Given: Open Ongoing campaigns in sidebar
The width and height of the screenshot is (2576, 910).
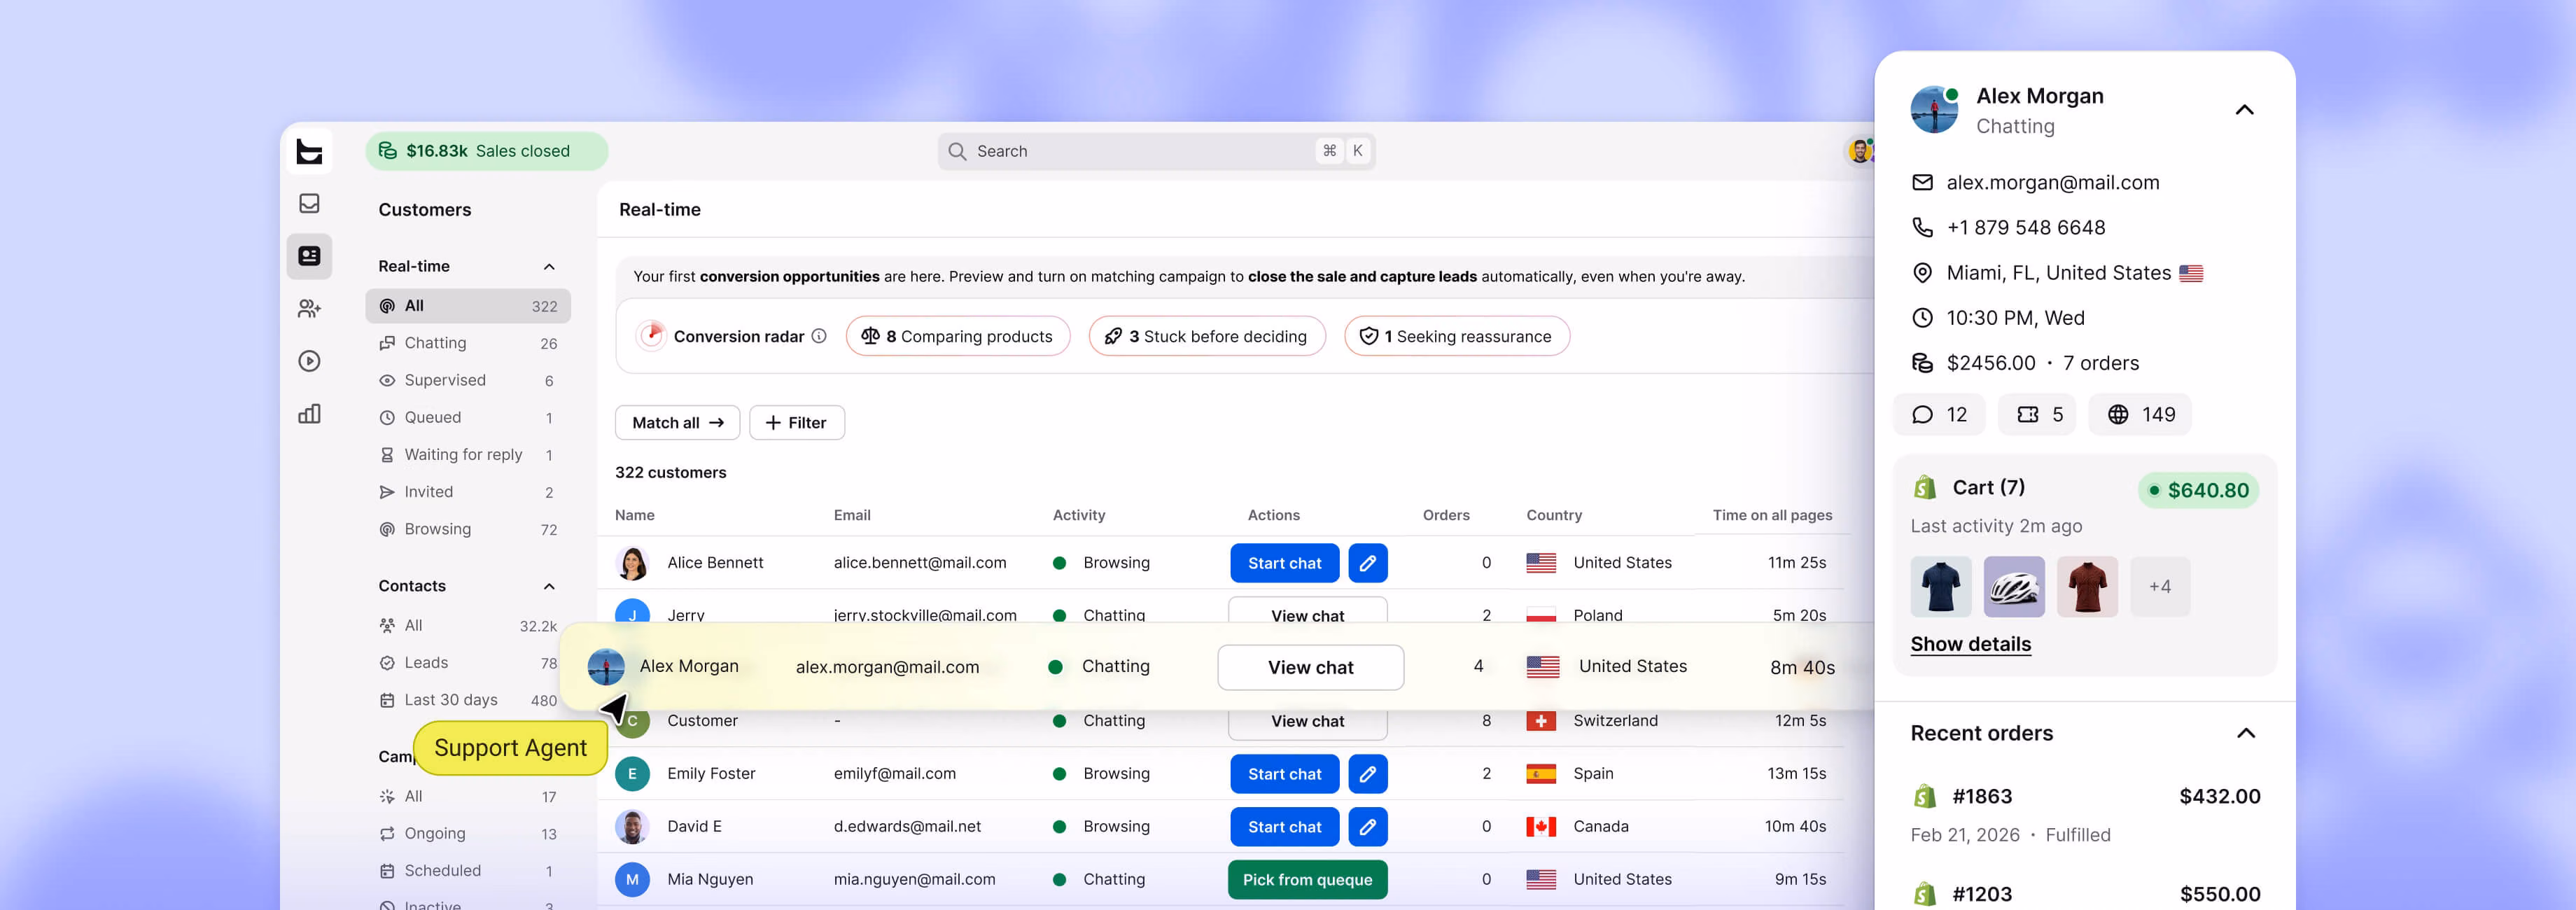Looking at the screenshot, I should coord(468,834).
